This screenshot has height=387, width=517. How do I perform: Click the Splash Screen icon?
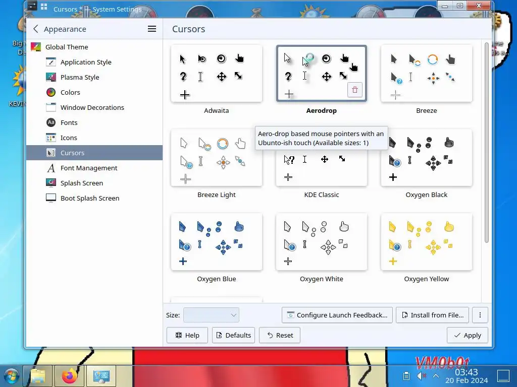coord(51,183)
